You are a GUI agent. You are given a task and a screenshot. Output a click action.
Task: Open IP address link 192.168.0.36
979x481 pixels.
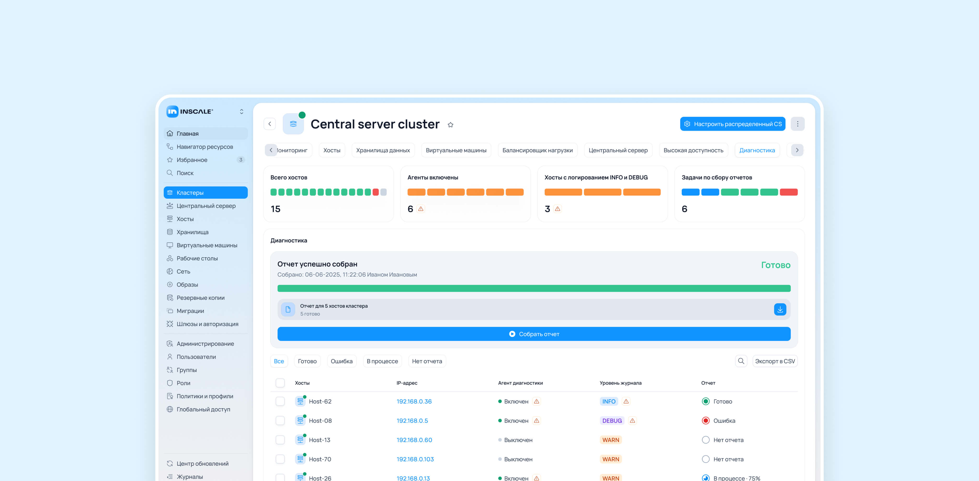414,401
